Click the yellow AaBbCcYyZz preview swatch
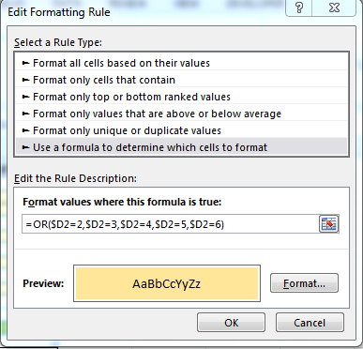Image resolution: width=363 pixels, height=349 pixels. pos(167,283)
